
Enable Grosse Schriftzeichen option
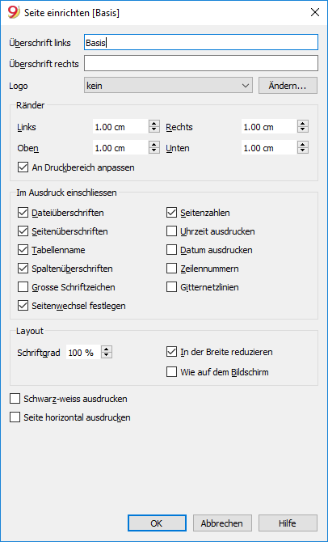(23, 287)
